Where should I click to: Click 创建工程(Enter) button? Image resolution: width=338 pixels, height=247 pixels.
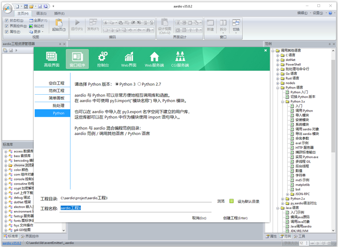[235, 218]
